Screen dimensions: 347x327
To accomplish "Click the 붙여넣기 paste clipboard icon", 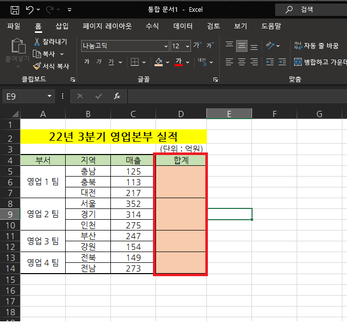I will (18, 46).
